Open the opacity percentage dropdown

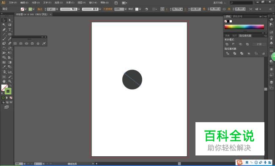(126, 9)
